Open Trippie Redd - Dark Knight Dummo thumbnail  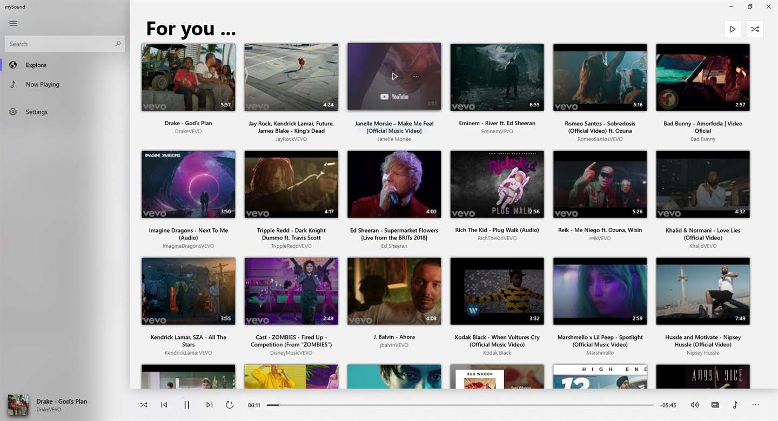[291, 184]
